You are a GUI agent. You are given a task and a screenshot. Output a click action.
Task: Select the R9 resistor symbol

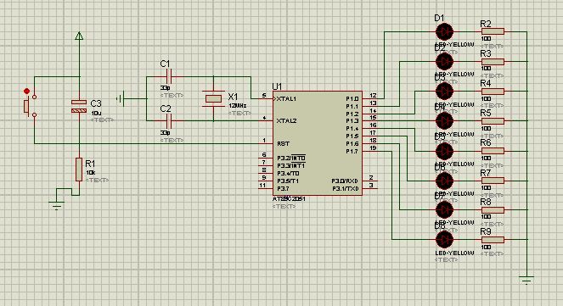point(493,239)
